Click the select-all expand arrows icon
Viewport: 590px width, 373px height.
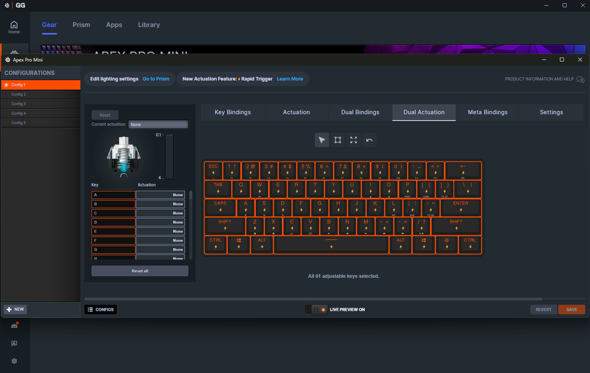353,140
